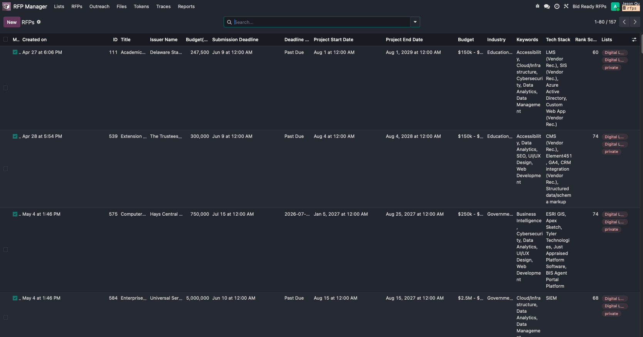Image resolution: width=643 pixels, height=337 pixels.
Task: Open the RFP Manager app logo icon
Action: 7,7
